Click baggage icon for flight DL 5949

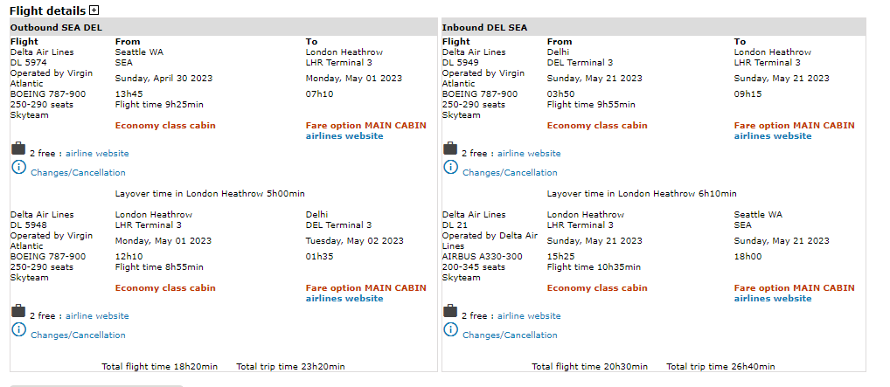450,149
